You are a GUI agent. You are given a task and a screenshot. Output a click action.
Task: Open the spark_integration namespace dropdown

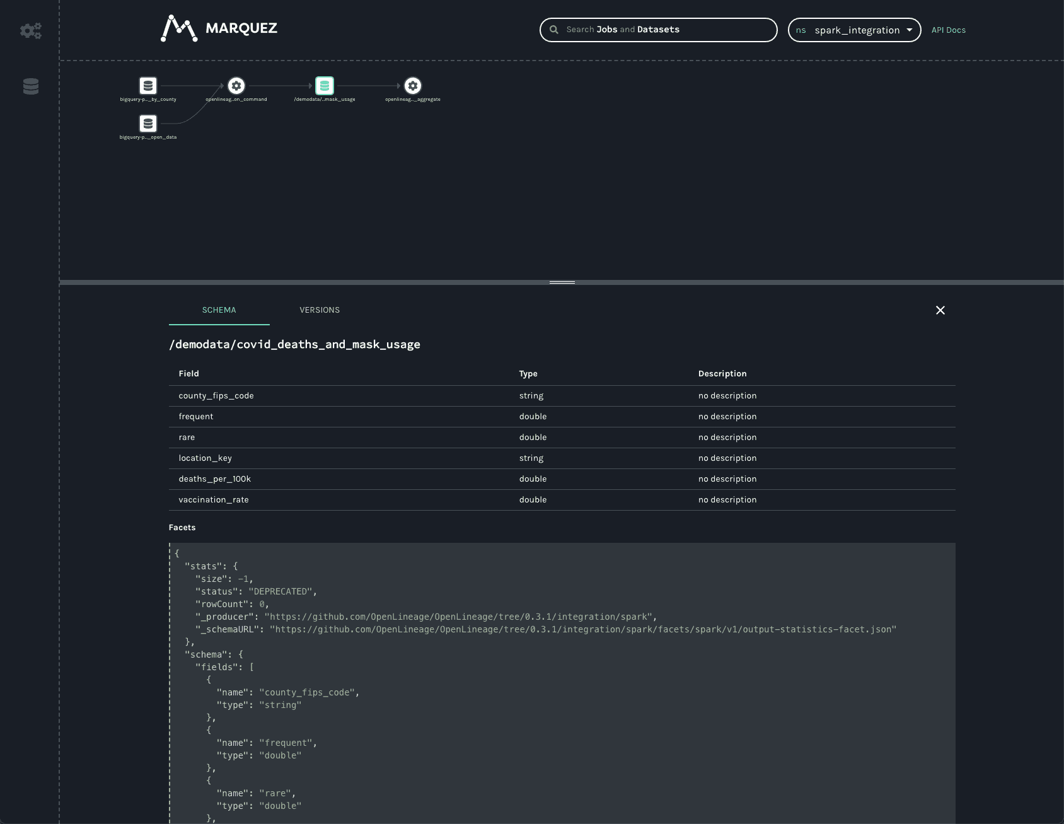[x=854, y=30]
